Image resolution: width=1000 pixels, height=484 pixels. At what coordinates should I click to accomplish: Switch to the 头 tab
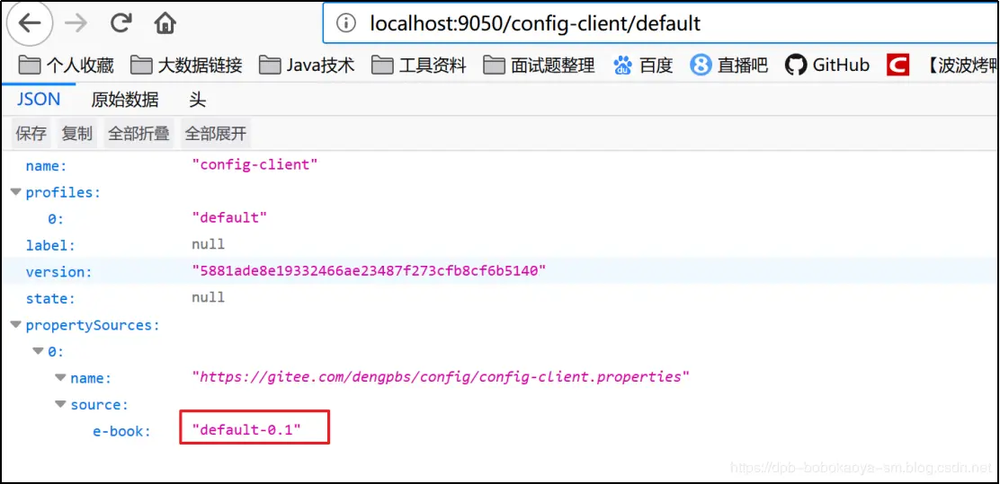tap(198, 100)
